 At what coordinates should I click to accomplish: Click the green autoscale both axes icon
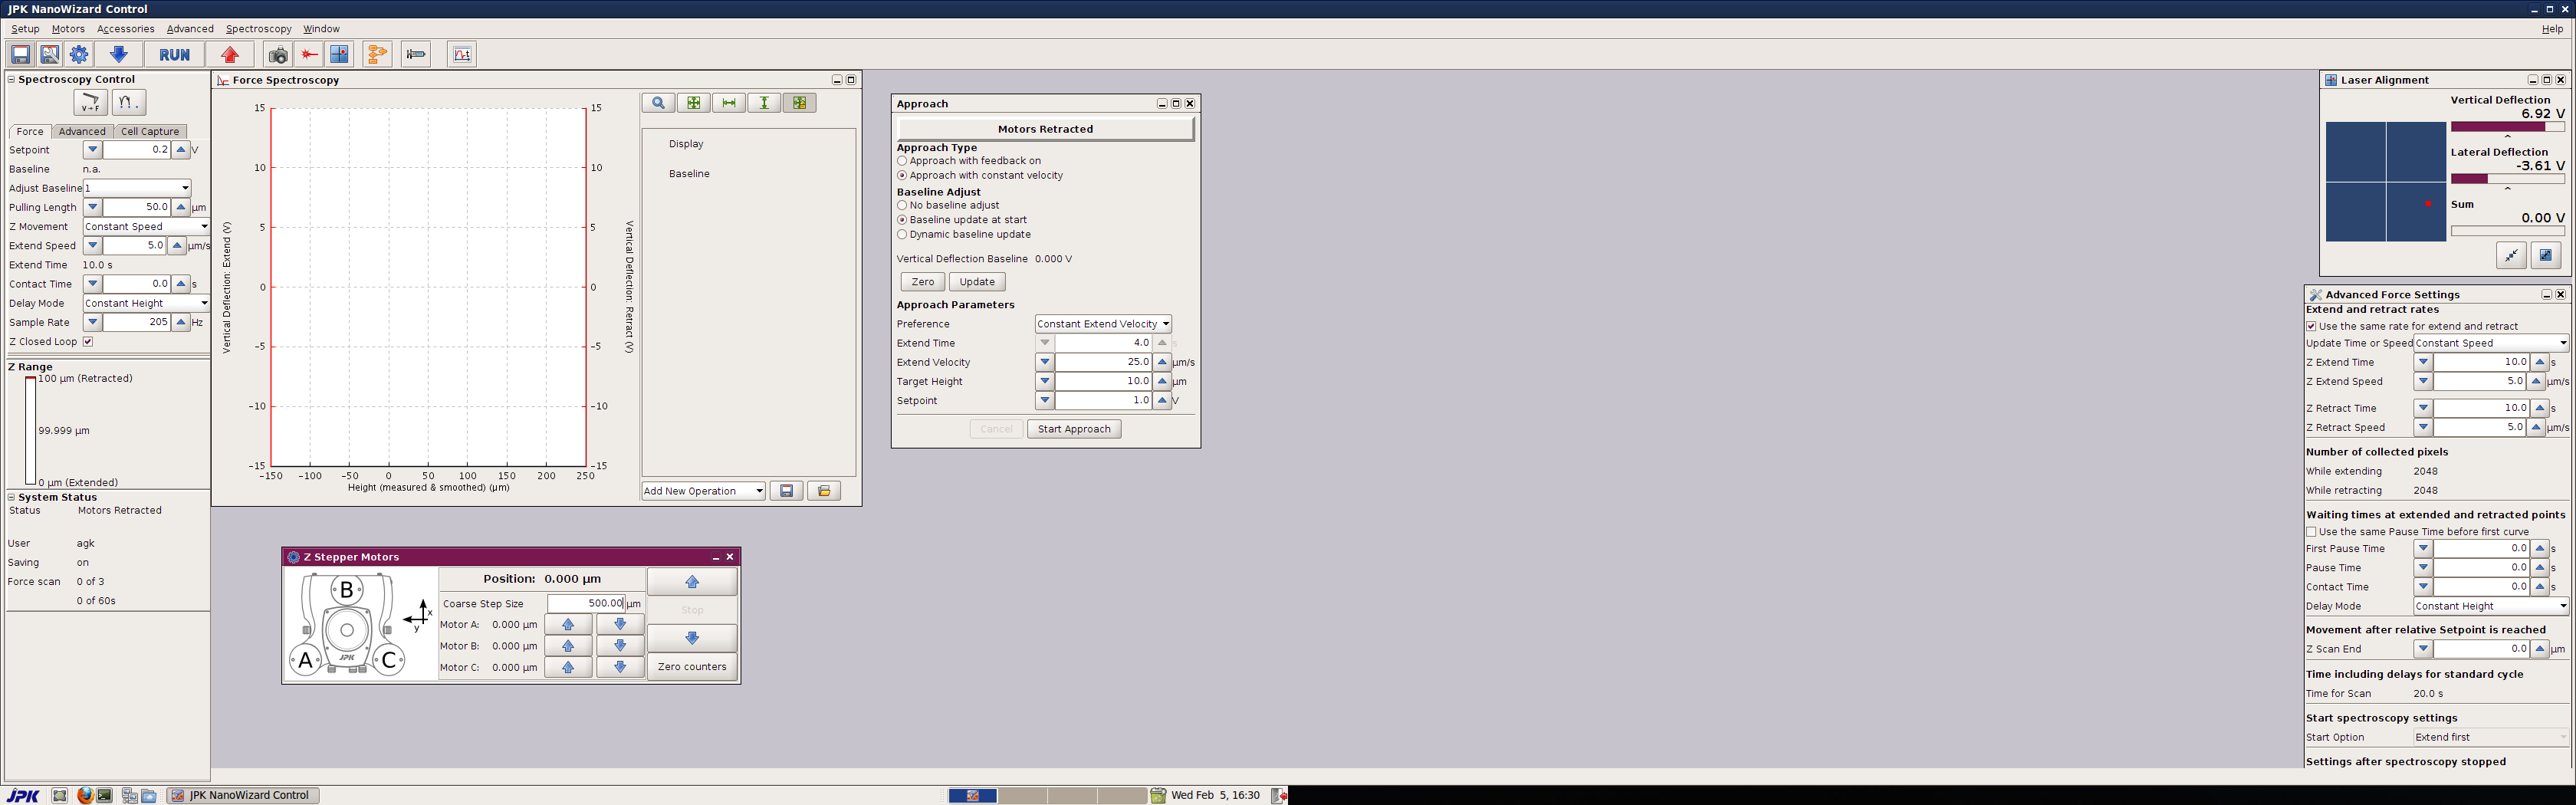point(694,103)
